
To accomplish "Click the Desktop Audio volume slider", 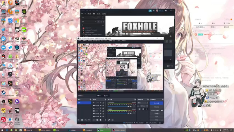I will point(118,113).
